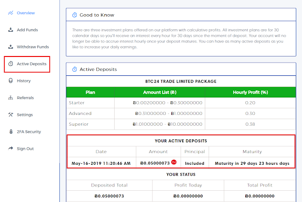
Task: Sign Out of the account
Action: click(25, 149)
